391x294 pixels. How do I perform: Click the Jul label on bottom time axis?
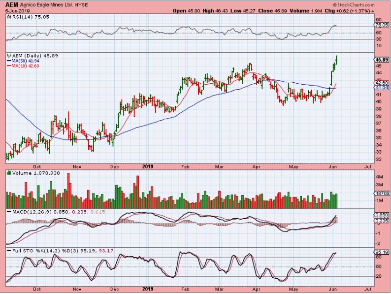(367, 289)
